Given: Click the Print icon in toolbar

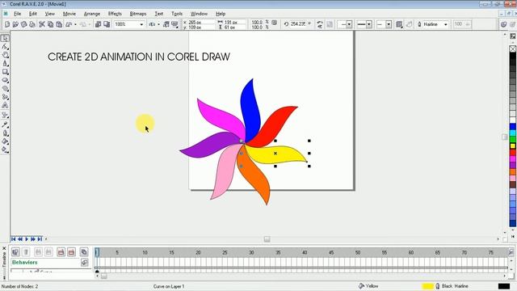Looking at the screenshot, I should [x=32, y=24].
